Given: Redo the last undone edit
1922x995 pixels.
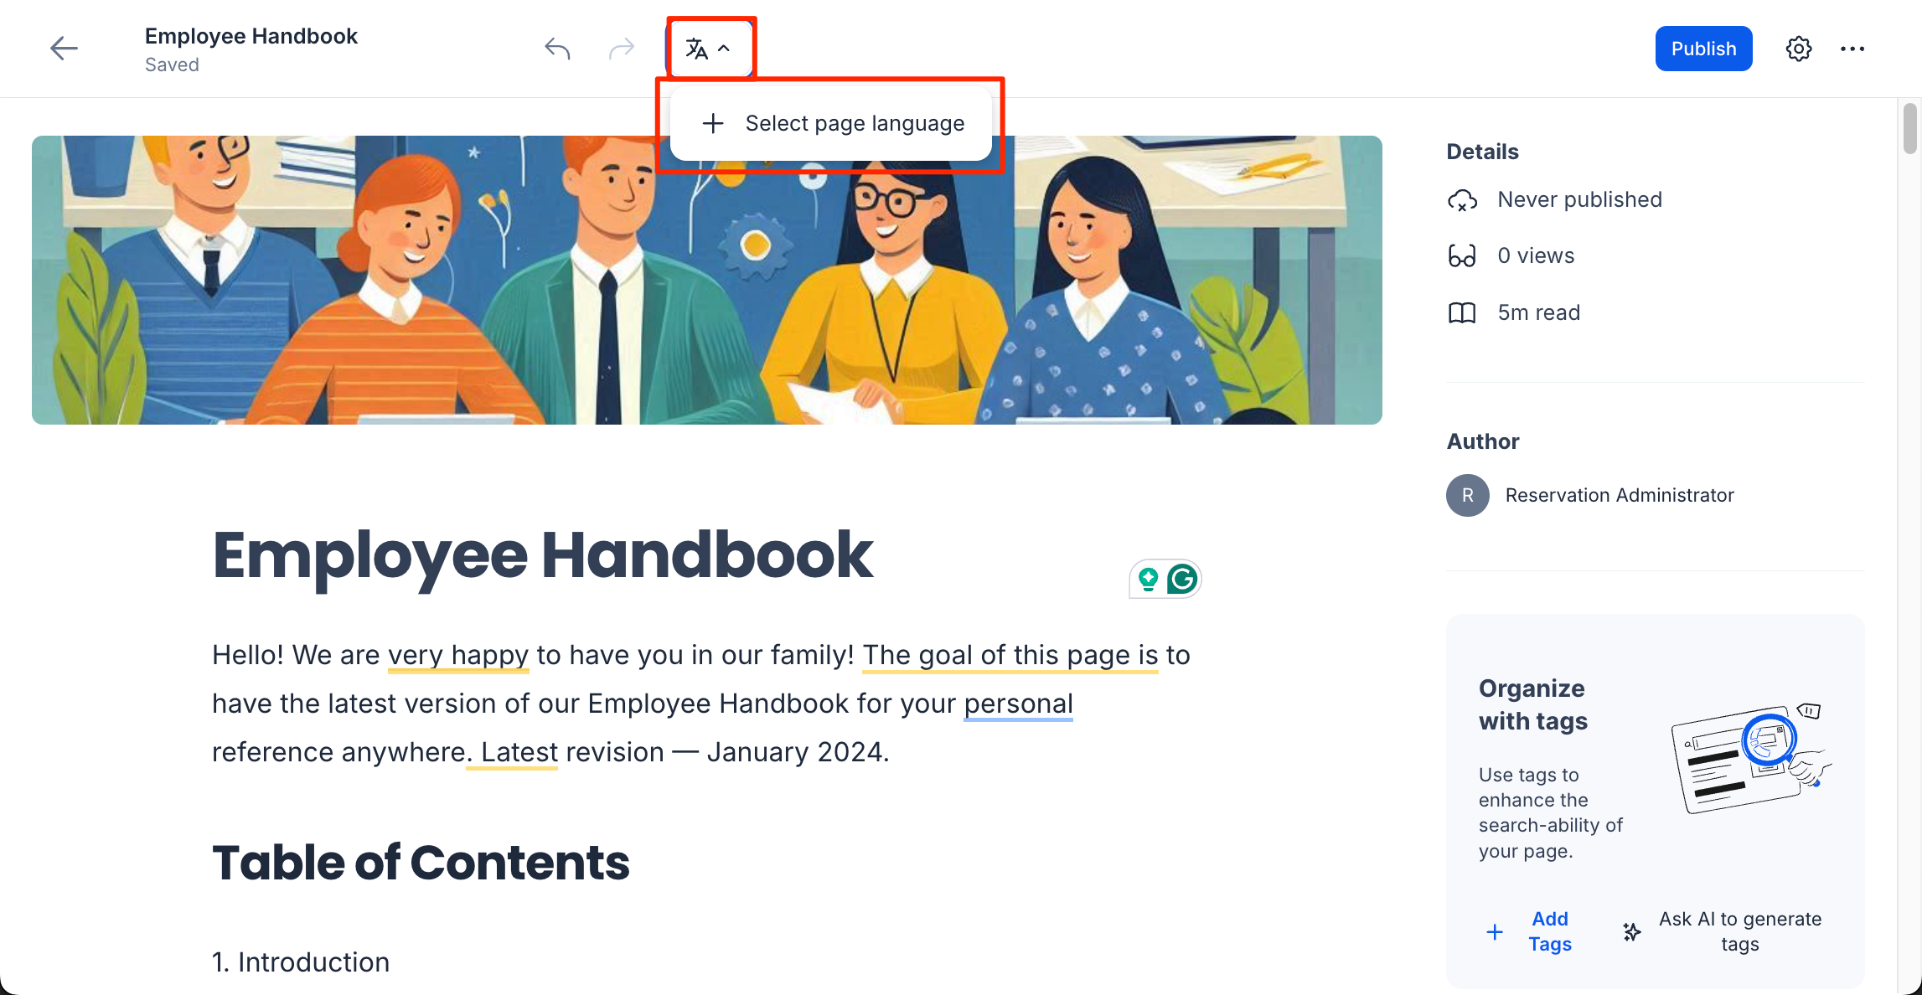Looking at the screenshot, I should (622, 49).
